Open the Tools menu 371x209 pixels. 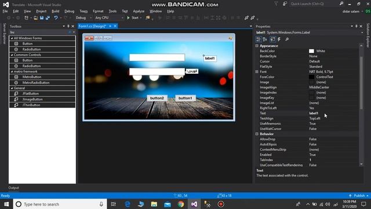[x=112, y=11]
